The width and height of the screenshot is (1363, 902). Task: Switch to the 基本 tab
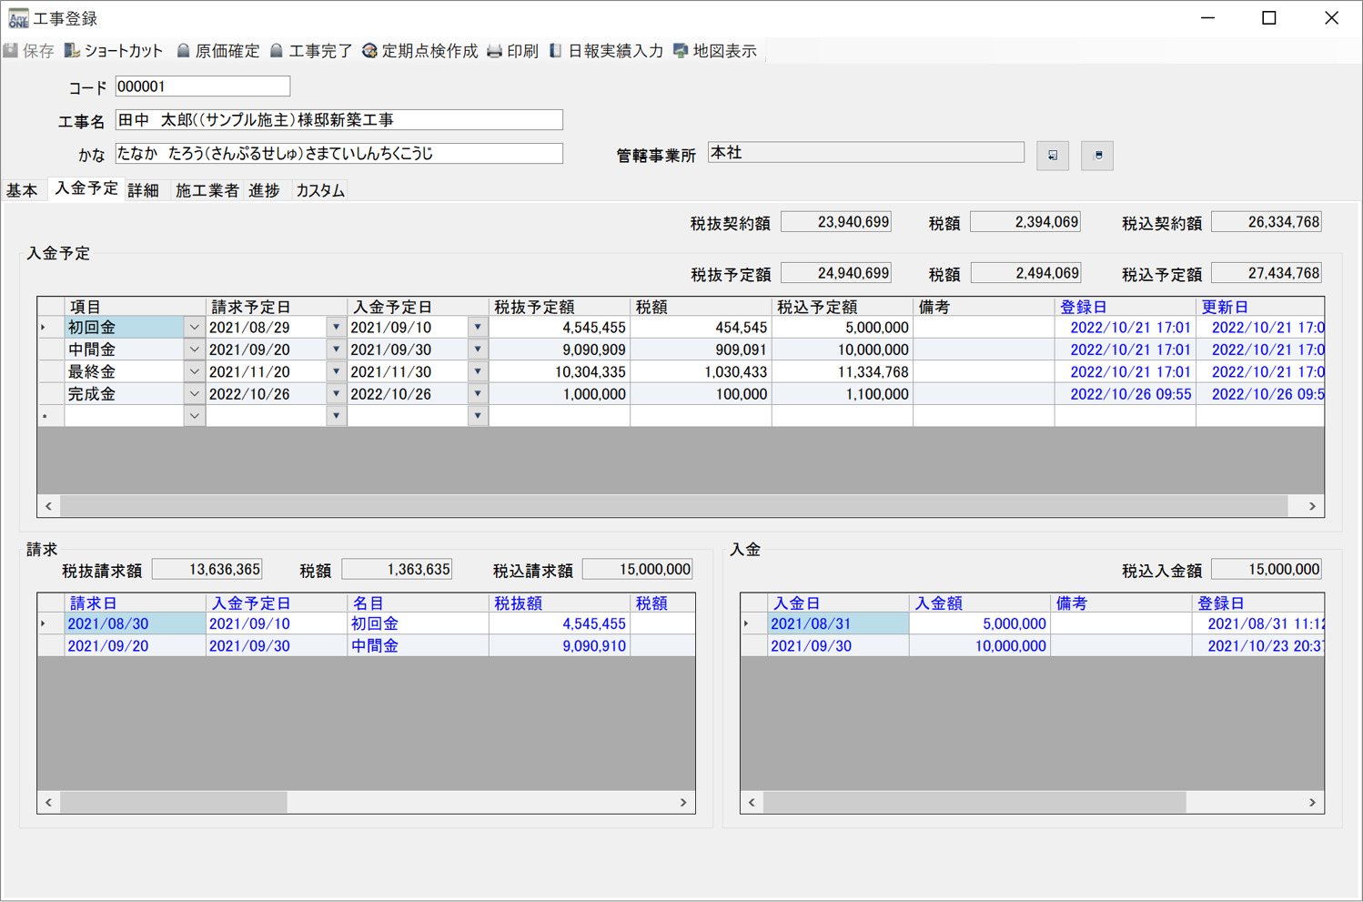23,189
